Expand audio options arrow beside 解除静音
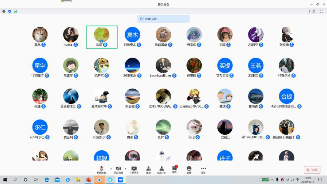 pyautogui.click(x=111, y=169)
